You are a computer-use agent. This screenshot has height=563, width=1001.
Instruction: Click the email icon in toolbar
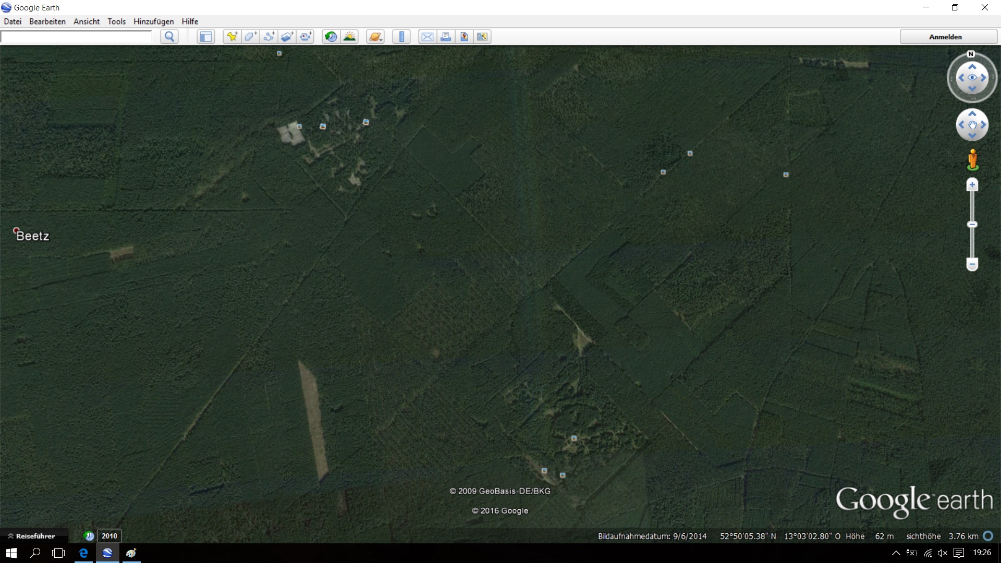[x=428, y=36]
